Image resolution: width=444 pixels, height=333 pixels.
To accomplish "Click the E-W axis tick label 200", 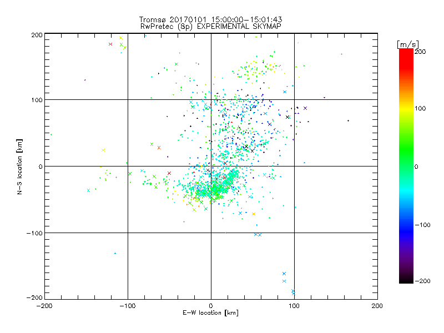I will pos(377,306).
